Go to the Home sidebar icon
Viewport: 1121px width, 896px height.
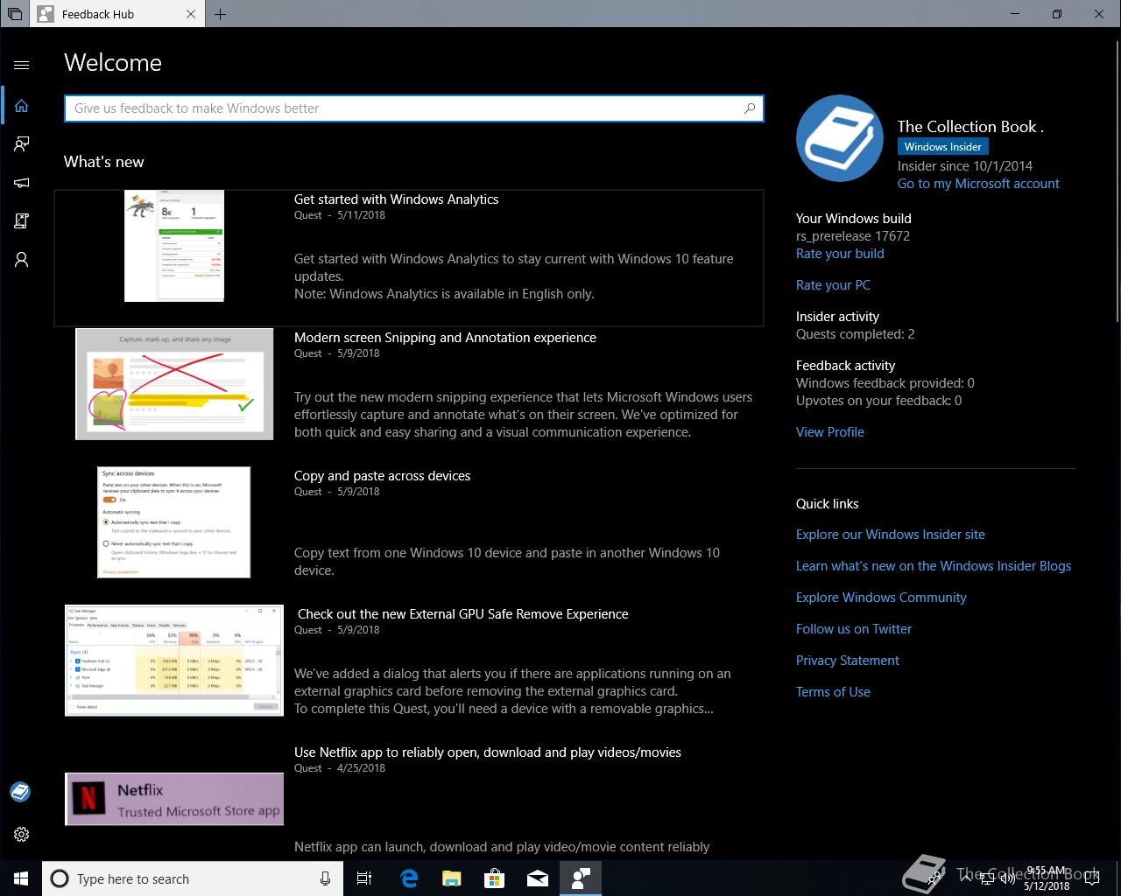22,105
